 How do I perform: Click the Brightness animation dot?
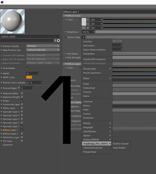pyautogui.click(x=66, y=32)
